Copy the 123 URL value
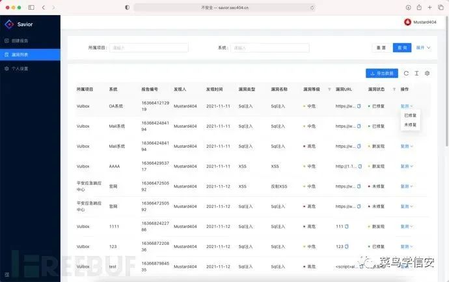 click(x=346, y=246)
